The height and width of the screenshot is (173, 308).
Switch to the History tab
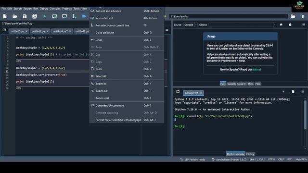coord(250,154)
